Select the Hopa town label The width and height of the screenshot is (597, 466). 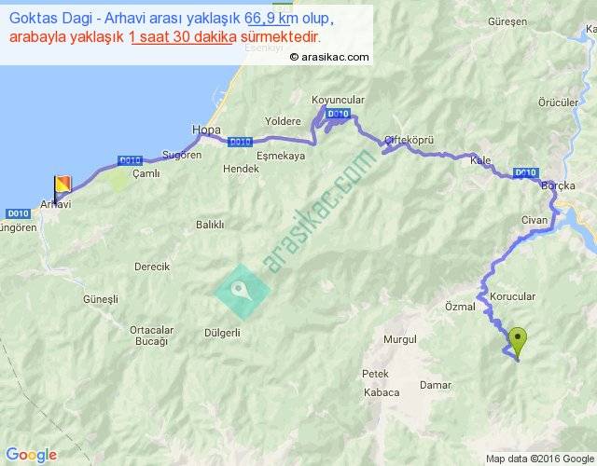click(206, 130)
